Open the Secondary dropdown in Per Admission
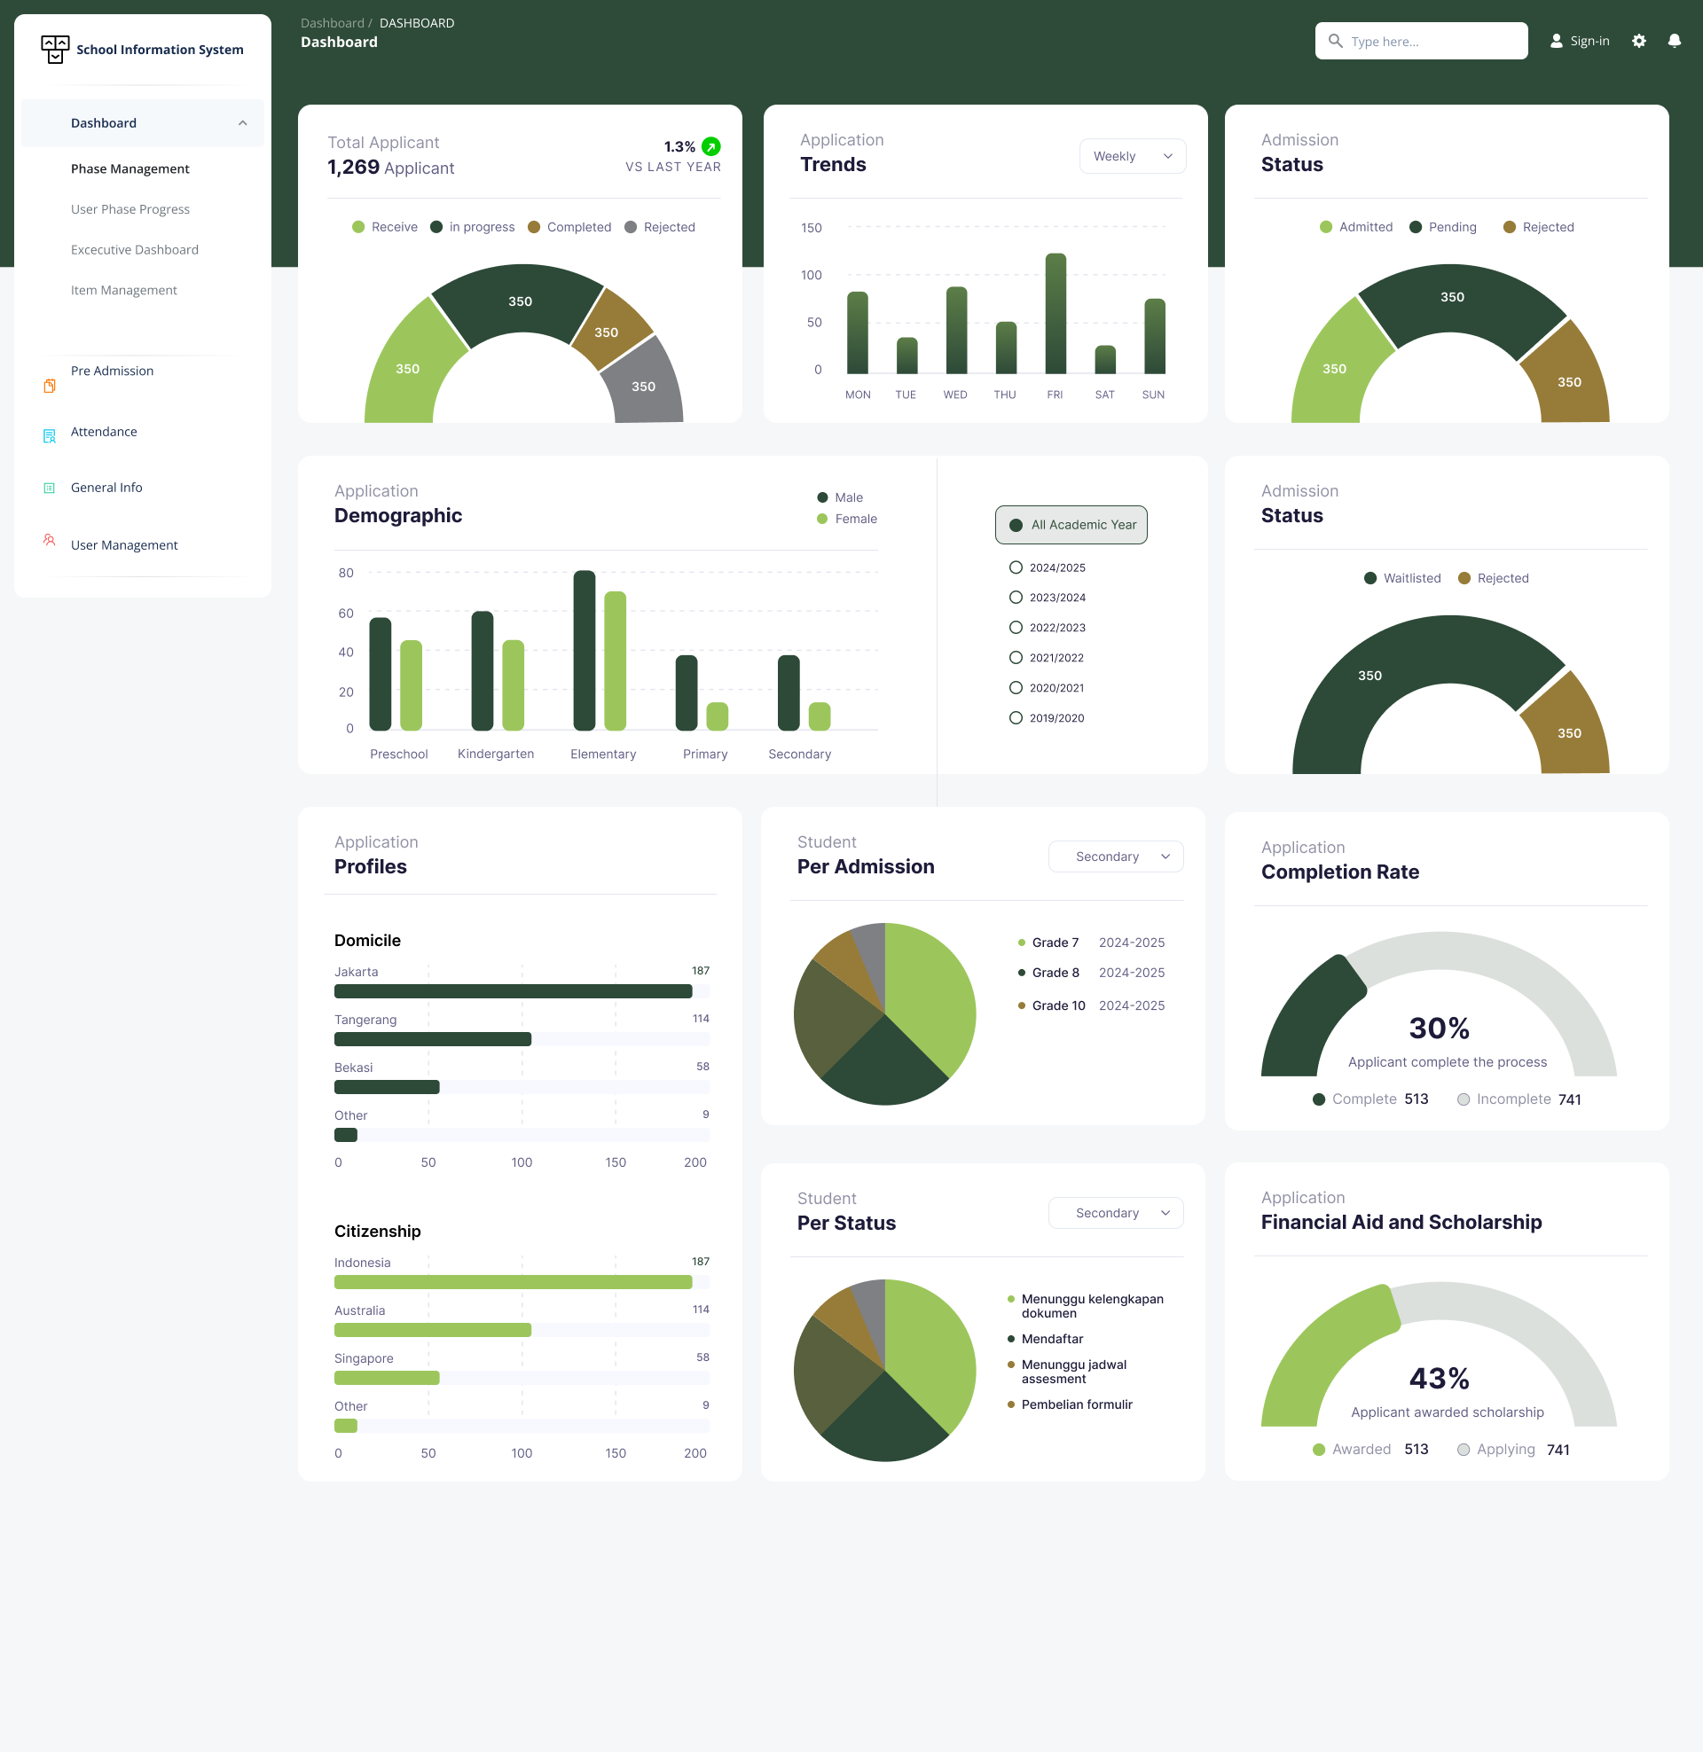Screen dimensions: 1703x1752 click(x=1115, y=856)
